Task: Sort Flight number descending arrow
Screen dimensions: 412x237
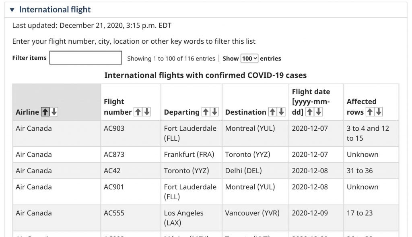Action: 147,112
